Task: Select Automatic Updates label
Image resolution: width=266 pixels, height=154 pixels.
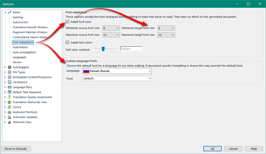Action: pos(25,117)
